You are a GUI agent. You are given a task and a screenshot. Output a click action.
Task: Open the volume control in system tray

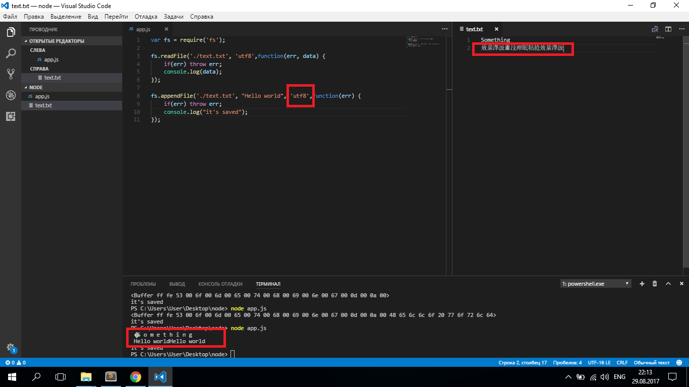(605, 376)
